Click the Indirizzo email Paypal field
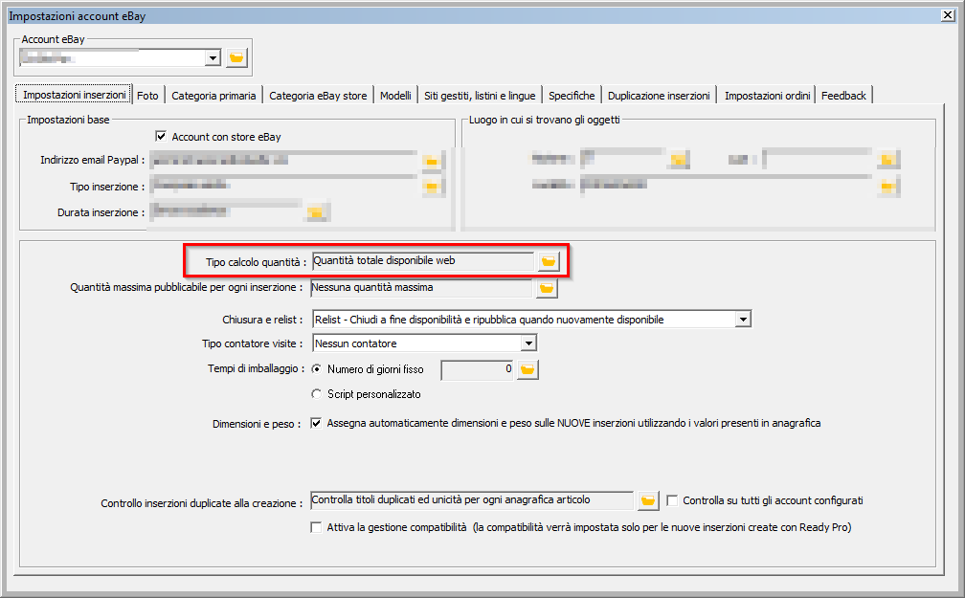The height and width of the screenshot is (598, 965). [x=283, y=161]
